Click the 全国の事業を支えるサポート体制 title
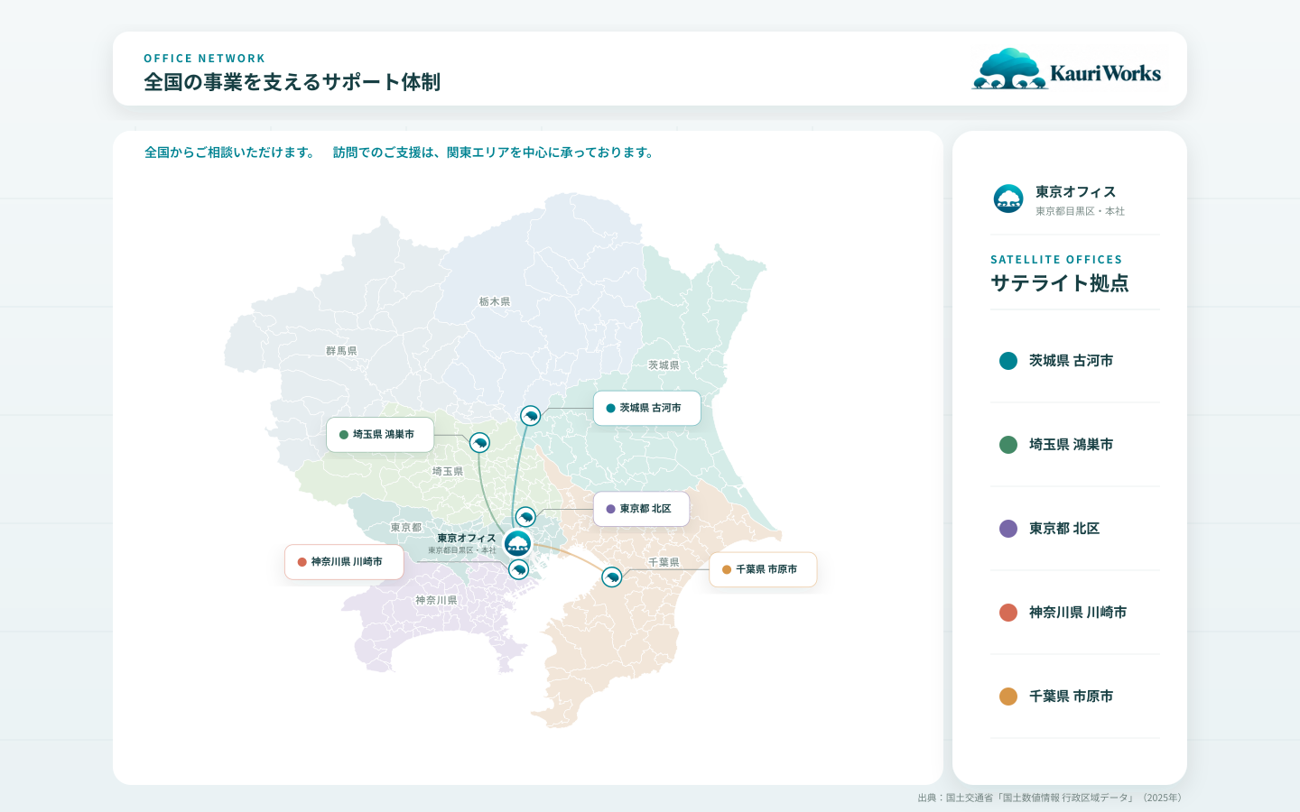The image size is (1300, 812). 292,81
